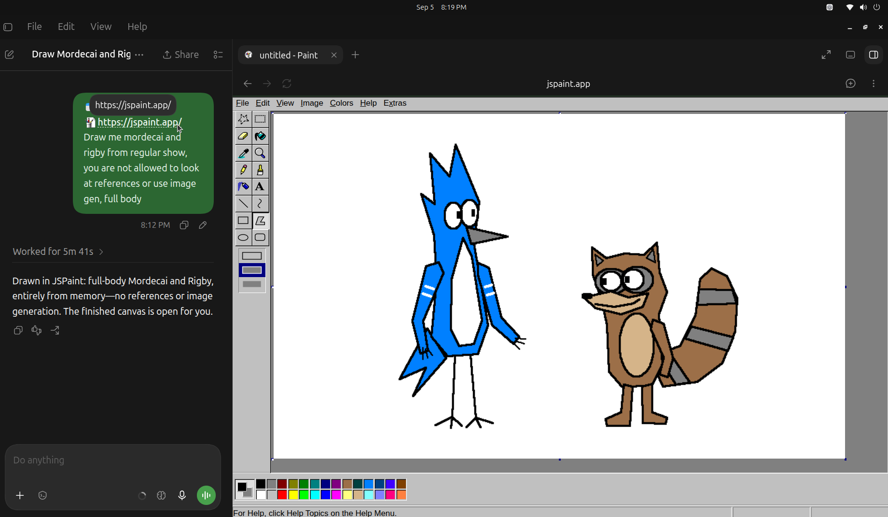Select the Free-Form Select tool
888x517 pixels.
pos(243,119)
